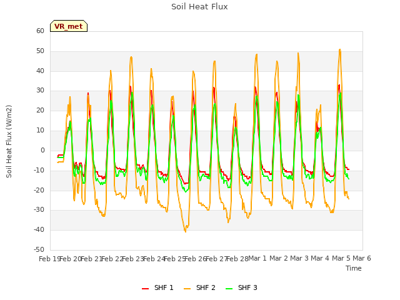
Task: Click the green SHF 3 legend marker
Action: 229,288
